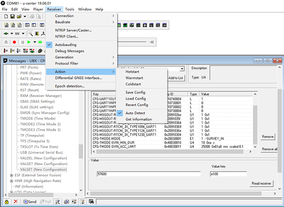284x207 pixels.
Task: Expand the HNR (High Navigation Rate) tree node
Action: (x=12, y=181)
